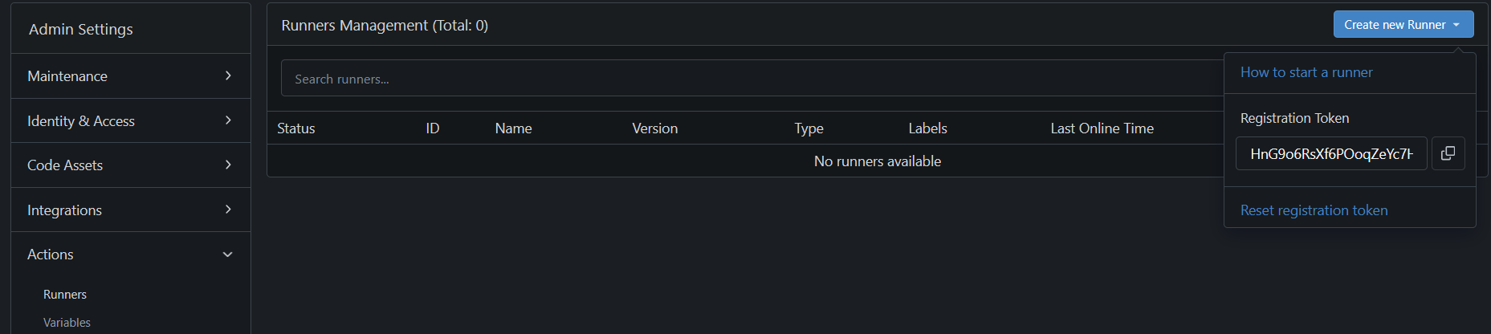Click the Name column header
The width and height of the screenshot is (1491, 334).
click(x=513, y=128)
